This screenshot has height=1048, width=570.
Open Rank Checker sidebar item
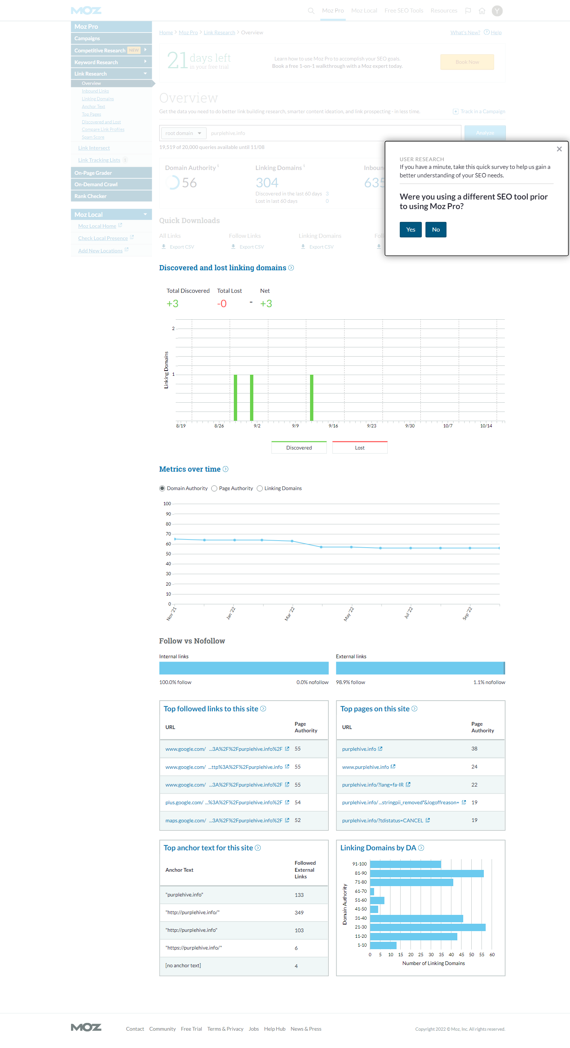(x=111, y=196)
